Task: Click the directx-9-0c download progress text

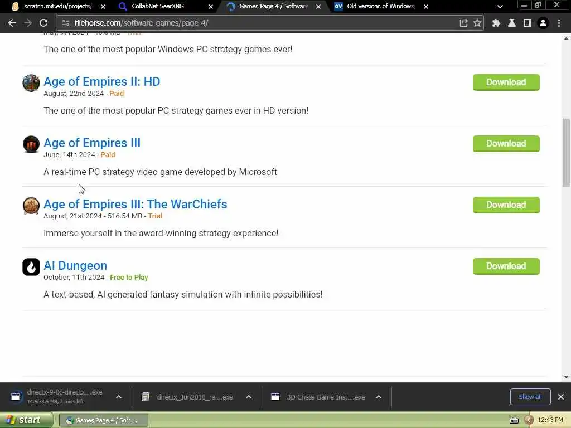Action: click(55, 402)
